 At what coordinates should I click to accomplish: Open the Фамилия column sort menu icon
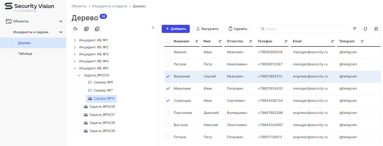click(197, 41)
